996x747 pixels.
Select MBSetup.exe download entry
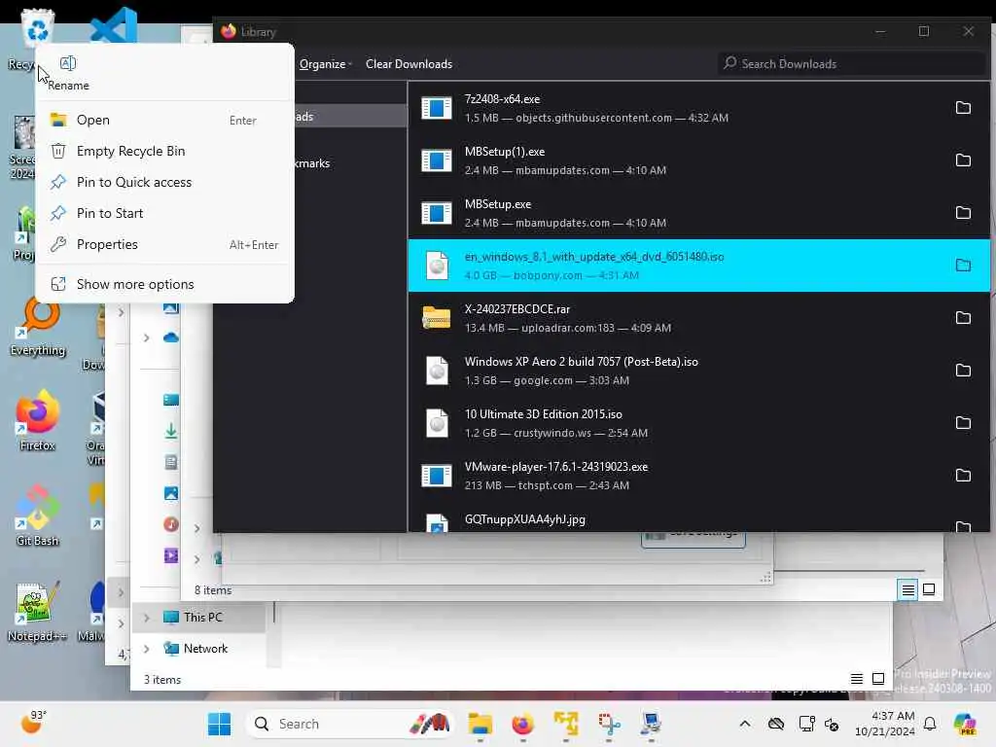point(698,213)
